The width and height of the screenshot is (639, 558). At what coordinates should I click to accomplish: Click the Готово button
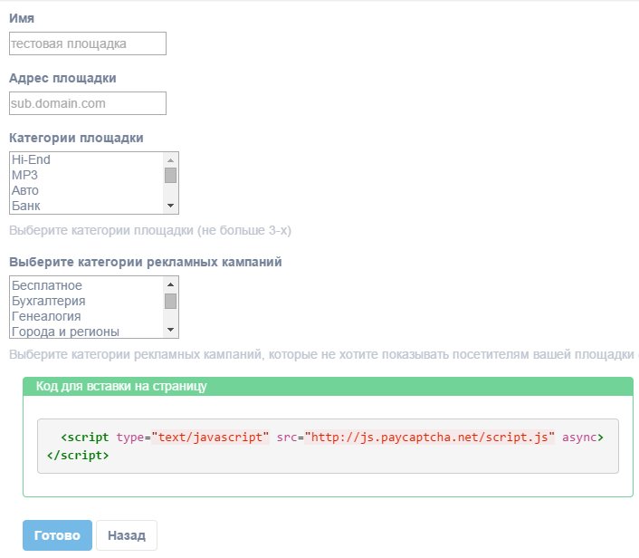[57, 535]
